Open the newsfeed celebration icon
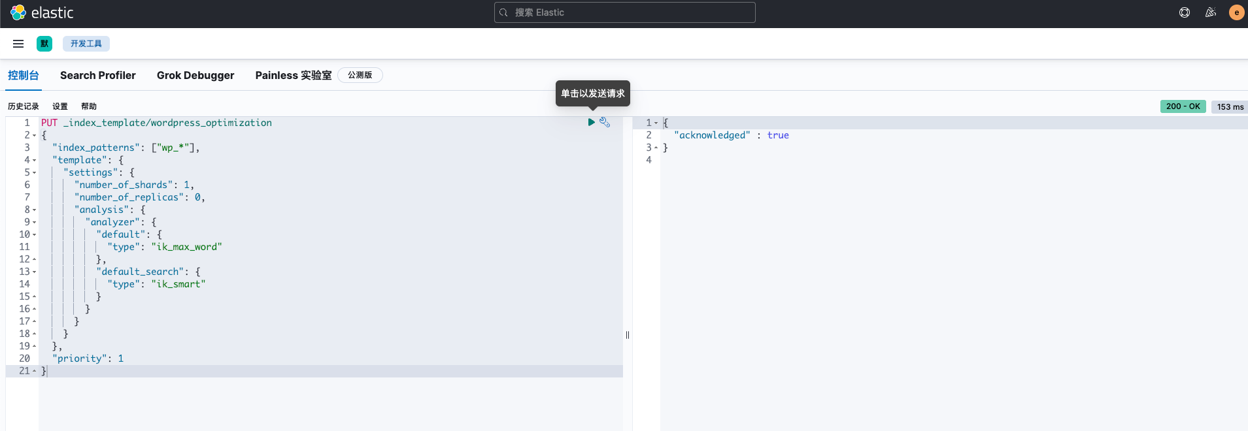1248x431 pixels. (x=1211, y=12)
